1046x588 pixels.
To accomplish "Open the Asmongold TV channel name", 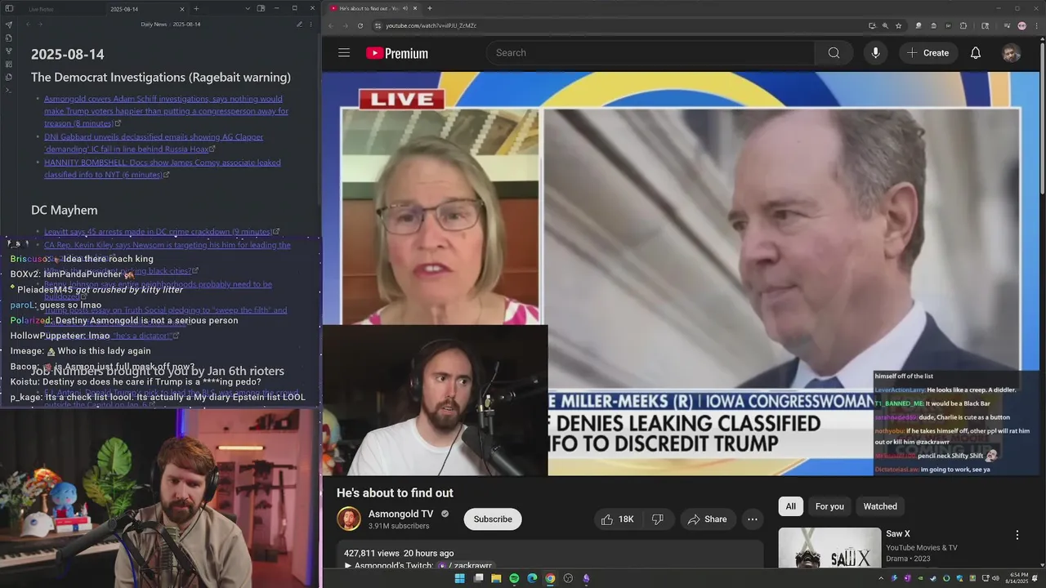I will click(x=400, y=514).
